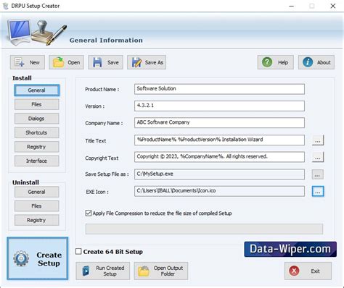
Task: Click the gear icon on Create Setup
Action: [x=21, y=258]
